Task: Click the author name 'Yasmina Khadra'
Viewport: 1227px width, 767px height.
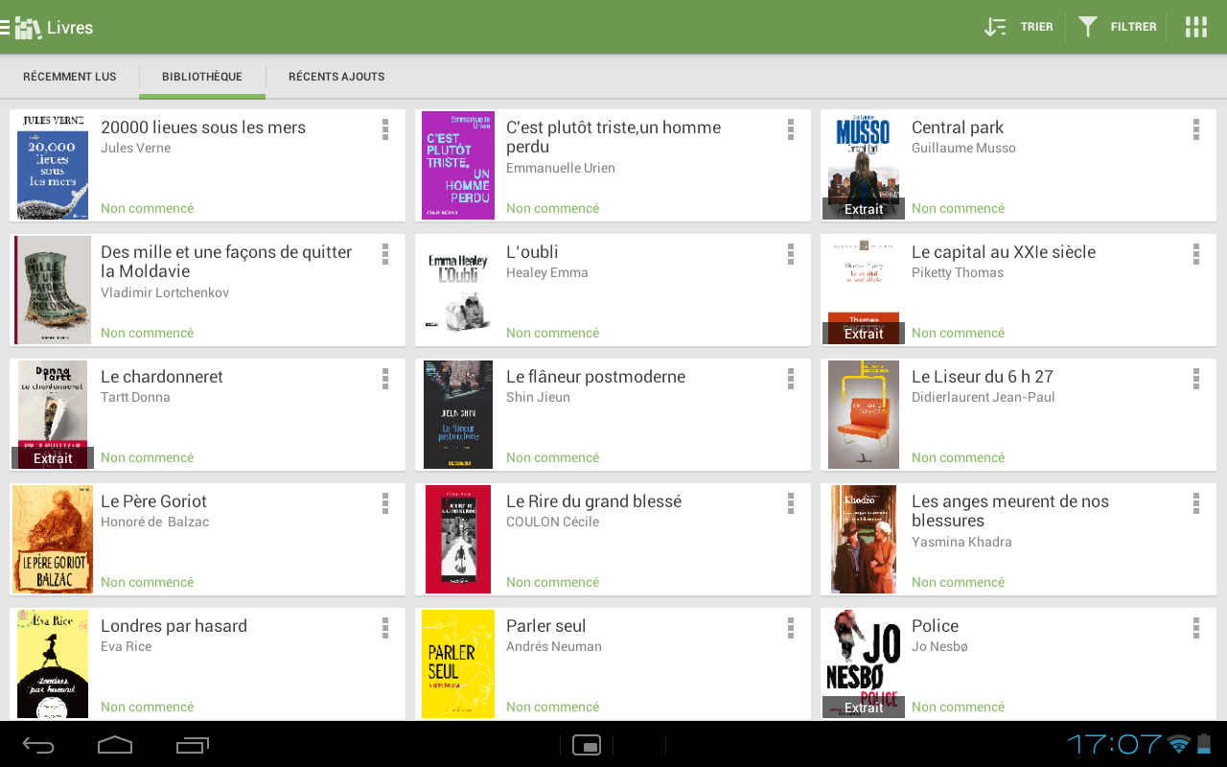Action: tap(961, 543)
